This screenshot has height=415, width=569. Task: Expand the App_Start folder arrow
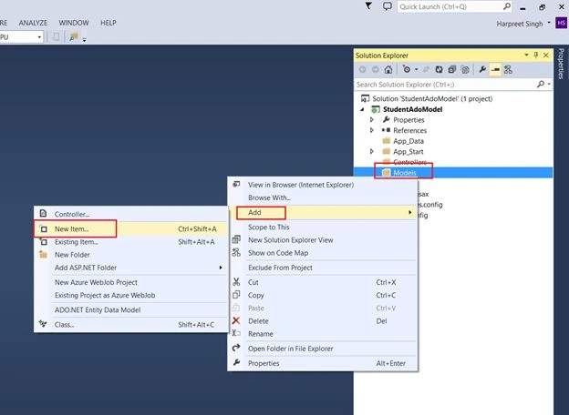[x=372, y=151]
